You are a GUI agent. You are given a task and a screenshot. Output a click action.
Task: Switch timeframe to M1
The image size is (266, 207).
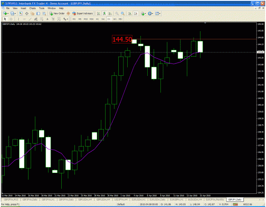pyautogui.click(x=74, y=19)
